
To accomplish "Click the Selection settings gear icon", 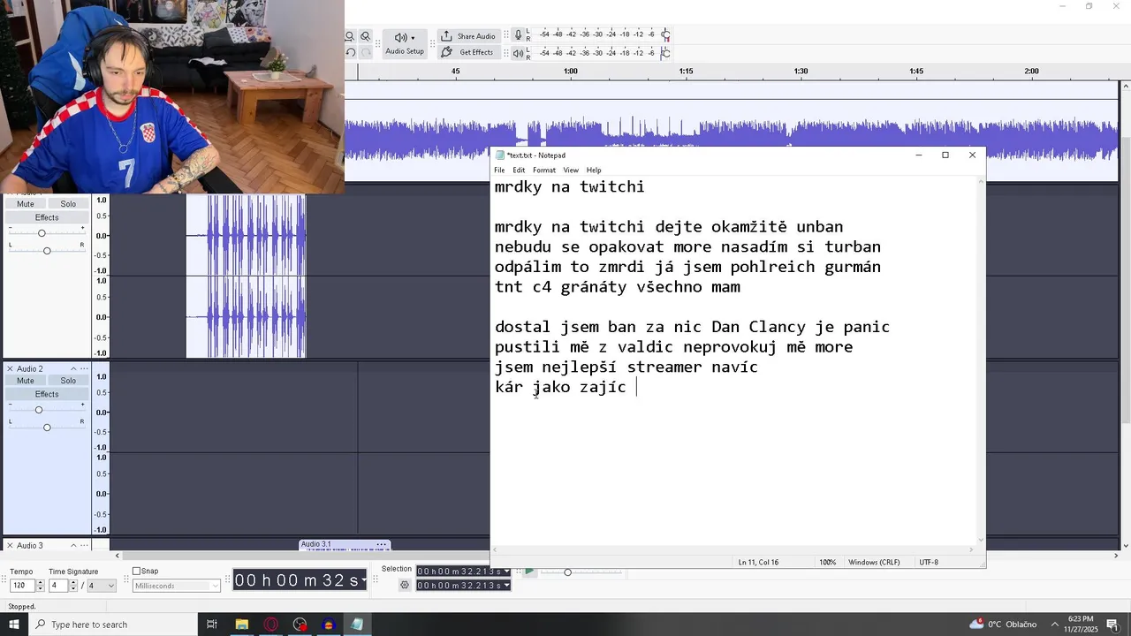I will (x=405, y=585).
